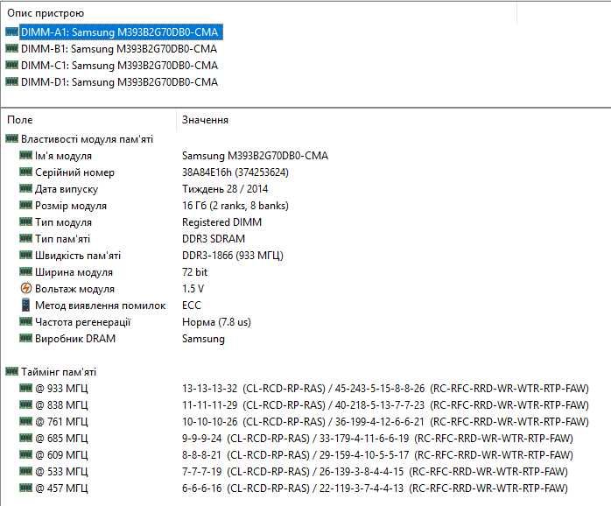The width and height of the screenshot is (611, 506).
Task: Select DIMM-D1 Samsung memory module row
Action: [119, 82]
